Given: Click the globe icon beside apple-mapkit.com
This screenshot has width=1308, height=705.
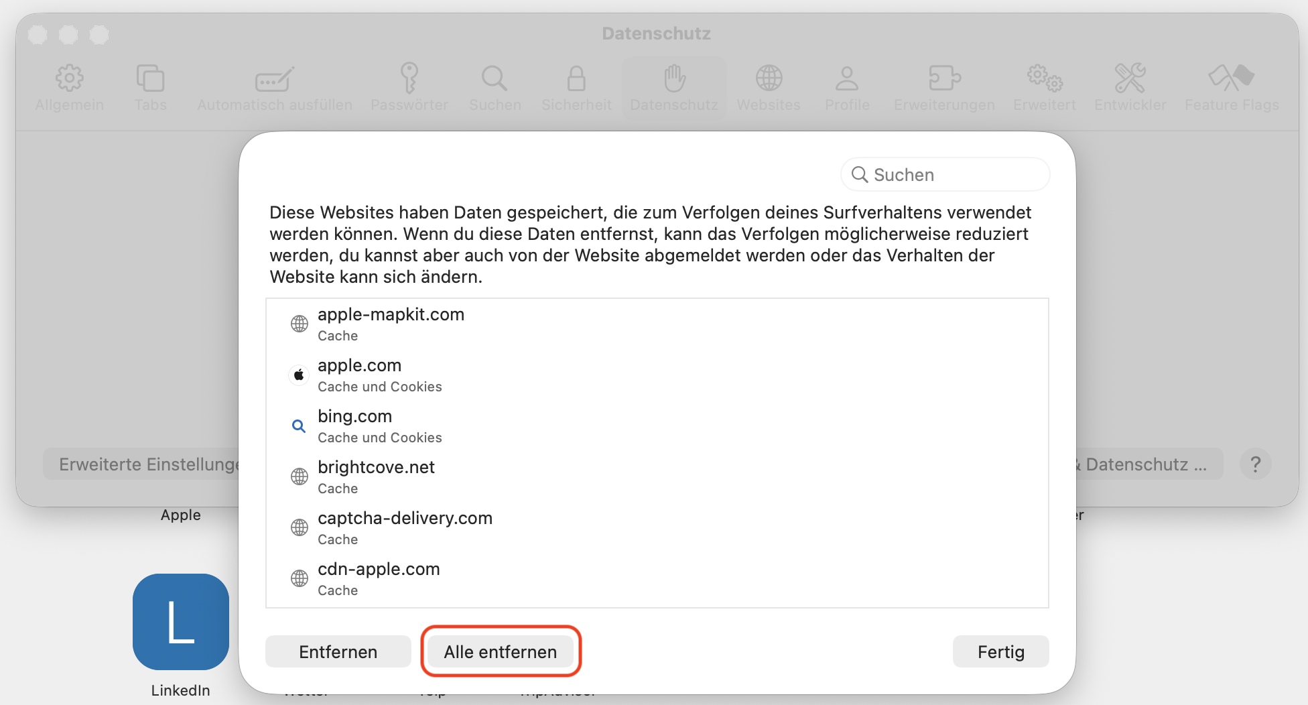Looking at the screenshot, I should (x=300, y=324).
